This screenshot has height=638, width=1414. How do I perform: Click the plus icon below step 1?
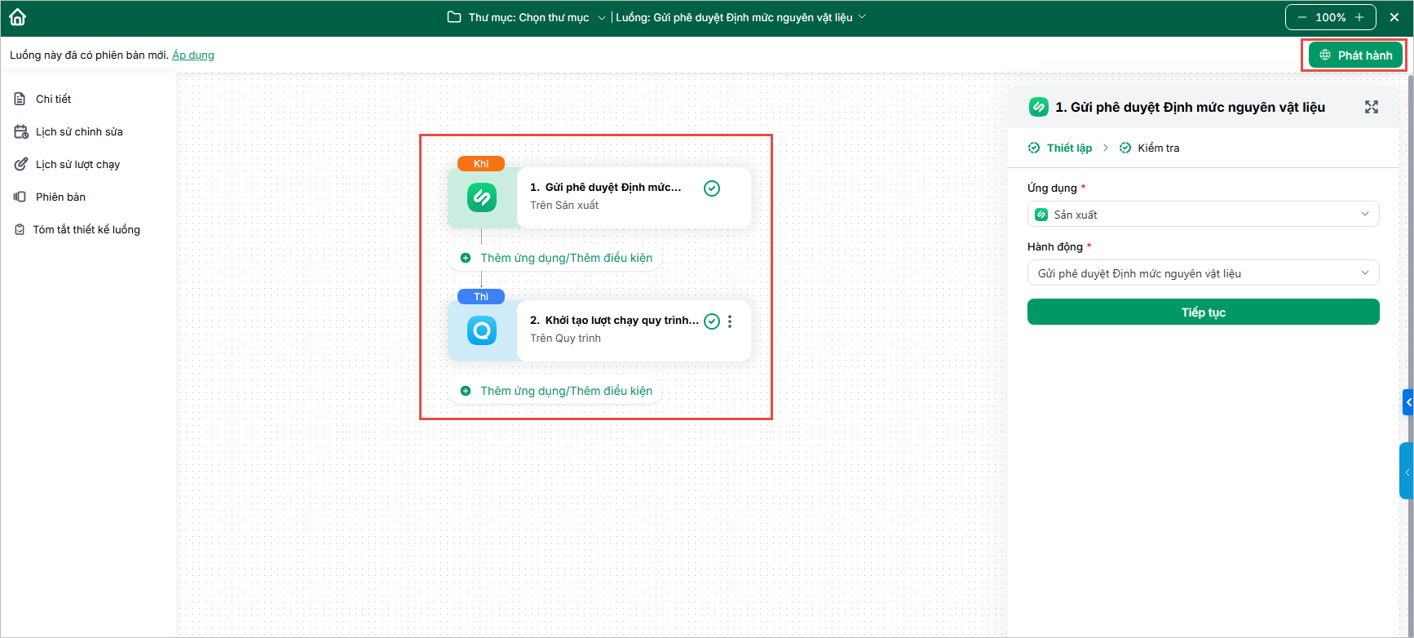coord(466,258)
